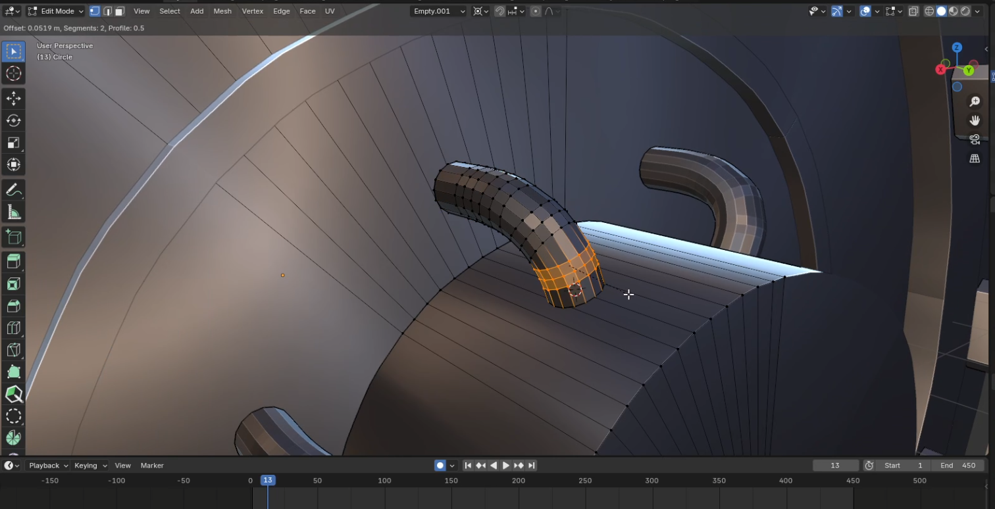Select the Loop Cut tool

pyautogui.click(x=13, y=328)
